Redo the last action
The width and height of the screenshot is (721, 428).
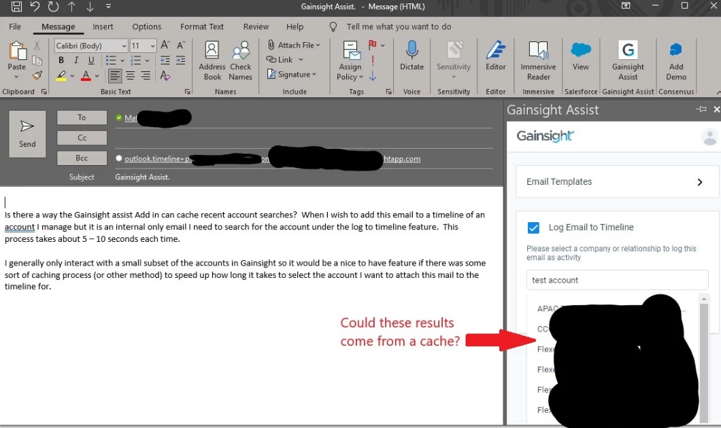pyautogui.click(x=53, y=6)
